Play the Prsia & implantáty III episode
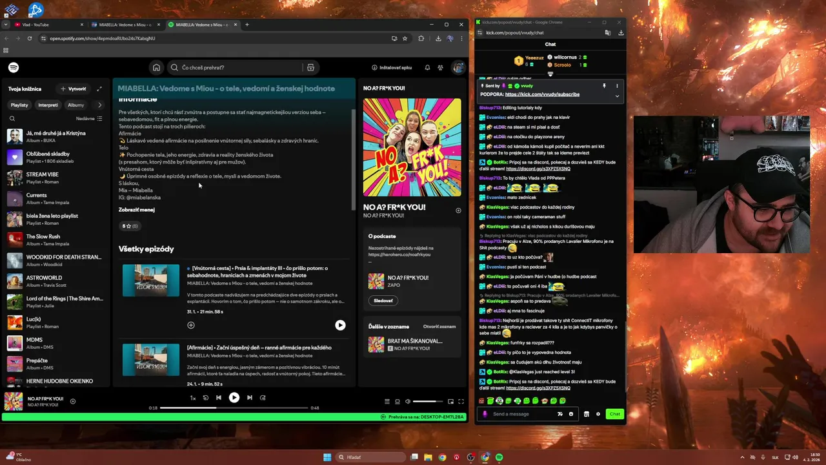Image resolution: width=826 pixels, height=465 pixels. click(x=340, y=325)
